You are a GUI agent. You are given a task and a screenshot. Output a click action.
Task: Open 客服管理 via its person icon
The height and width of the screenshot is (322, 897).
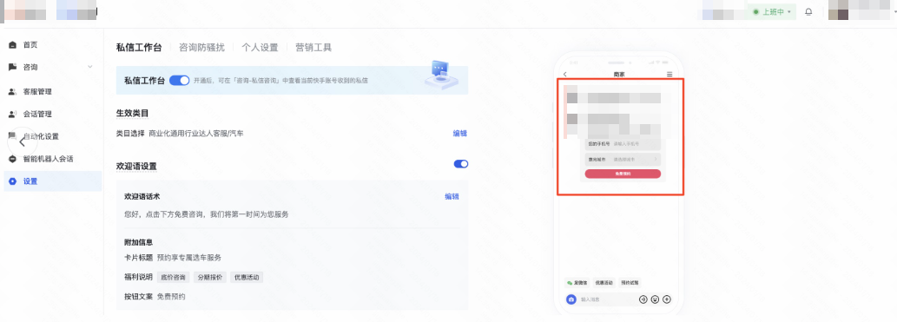(x=12, y=91)
